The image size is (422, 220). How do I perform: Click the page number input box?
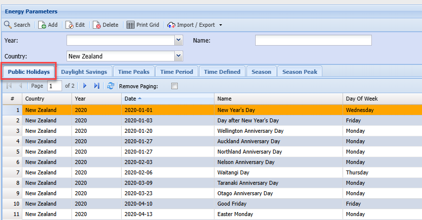54,86
